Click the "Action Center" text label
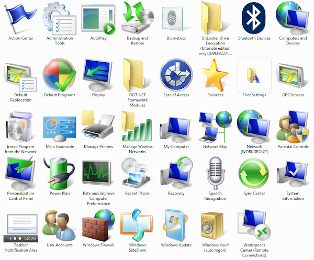 [20, 38]
